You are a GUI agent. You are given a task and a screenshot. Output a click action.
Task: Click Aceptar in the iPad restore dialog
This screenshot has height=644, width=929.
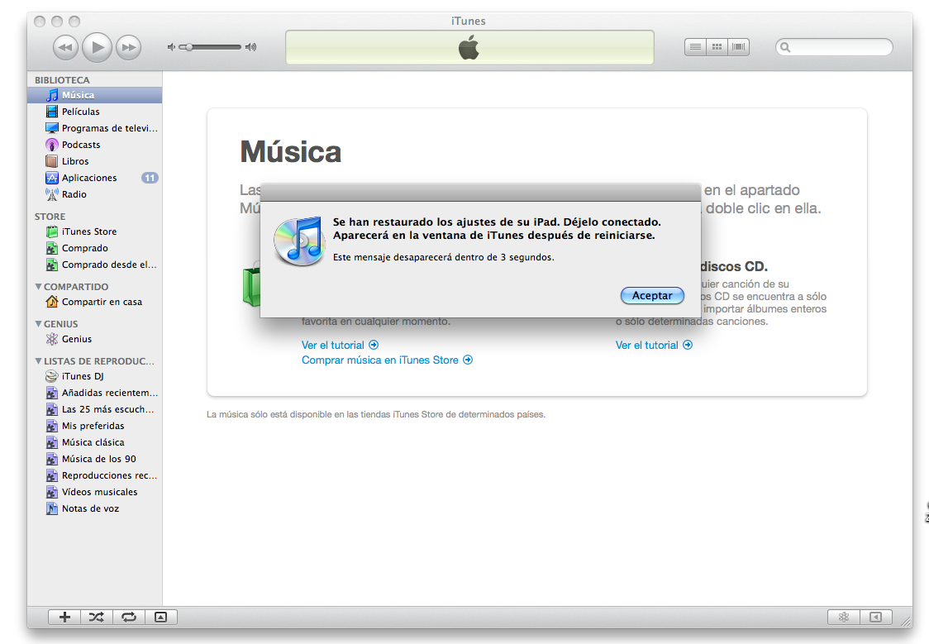652,296
